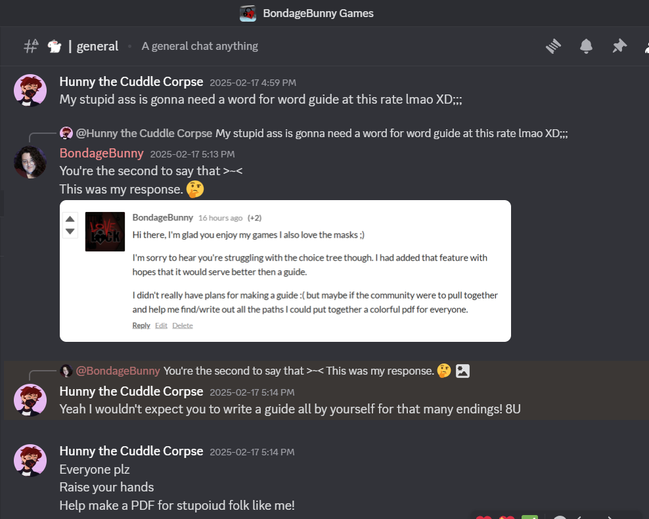Click the Love Lock game thumbnail
The image size is (649, 519).
tap(105, 232)
